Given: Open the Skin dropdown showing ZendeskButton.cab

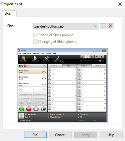Looking at the screenshot, I should click(66, 26).
